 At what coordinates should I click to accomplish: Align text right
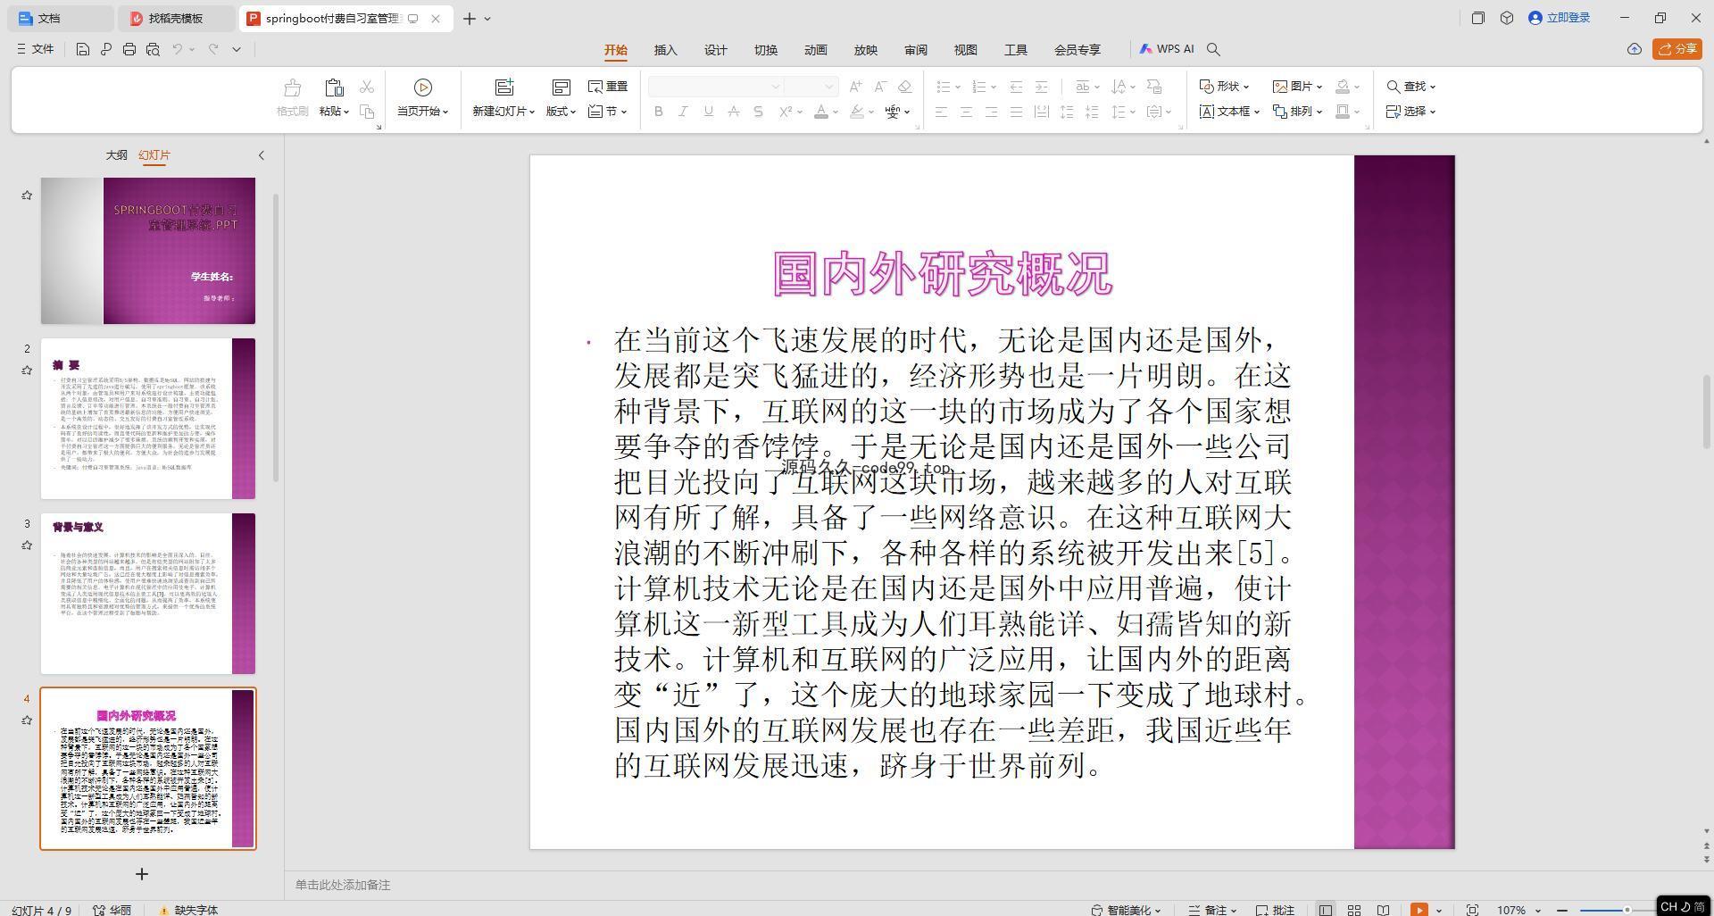[991, 112]
